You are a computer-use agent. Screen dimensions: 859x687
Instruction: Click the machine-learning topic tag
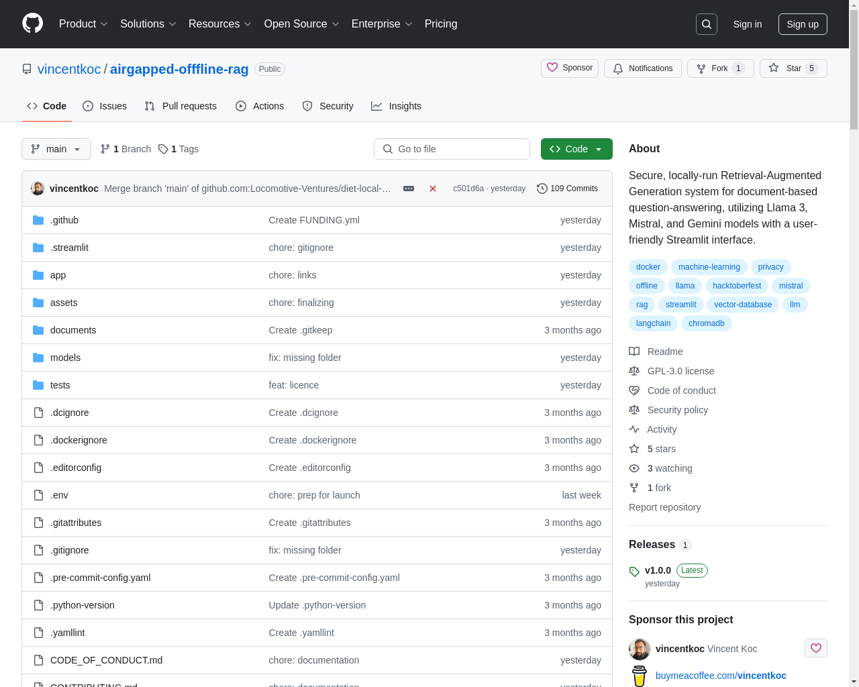[x=709, y=267]
